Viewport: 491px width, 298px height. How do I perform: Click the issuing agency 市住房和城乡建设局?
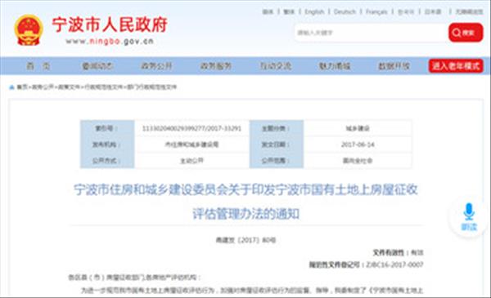click(x=192, y=145)
